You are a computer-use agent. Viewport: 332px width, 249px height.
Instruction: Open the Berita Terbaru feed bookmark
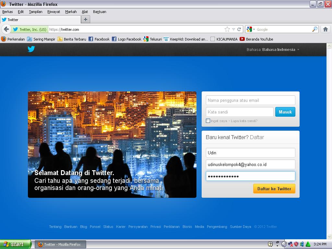tap(72, 39)
